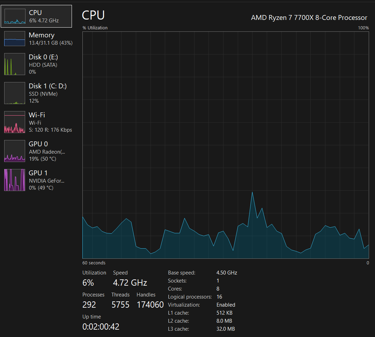Screen dimensions: 375x337
Task: Click the Up time value 0:02:00:42
Action: click(x=101, y=327)
